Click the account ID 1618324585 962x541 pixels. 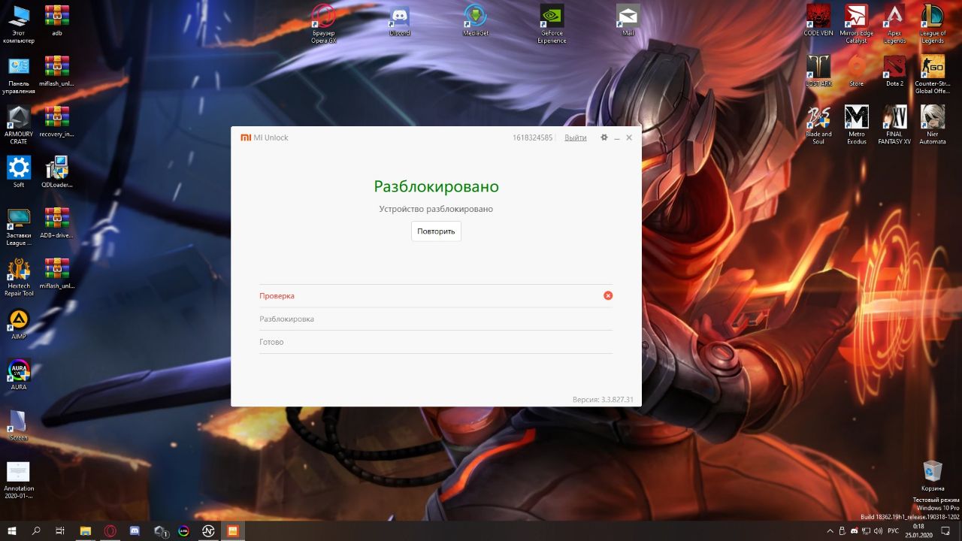point(532,138)
